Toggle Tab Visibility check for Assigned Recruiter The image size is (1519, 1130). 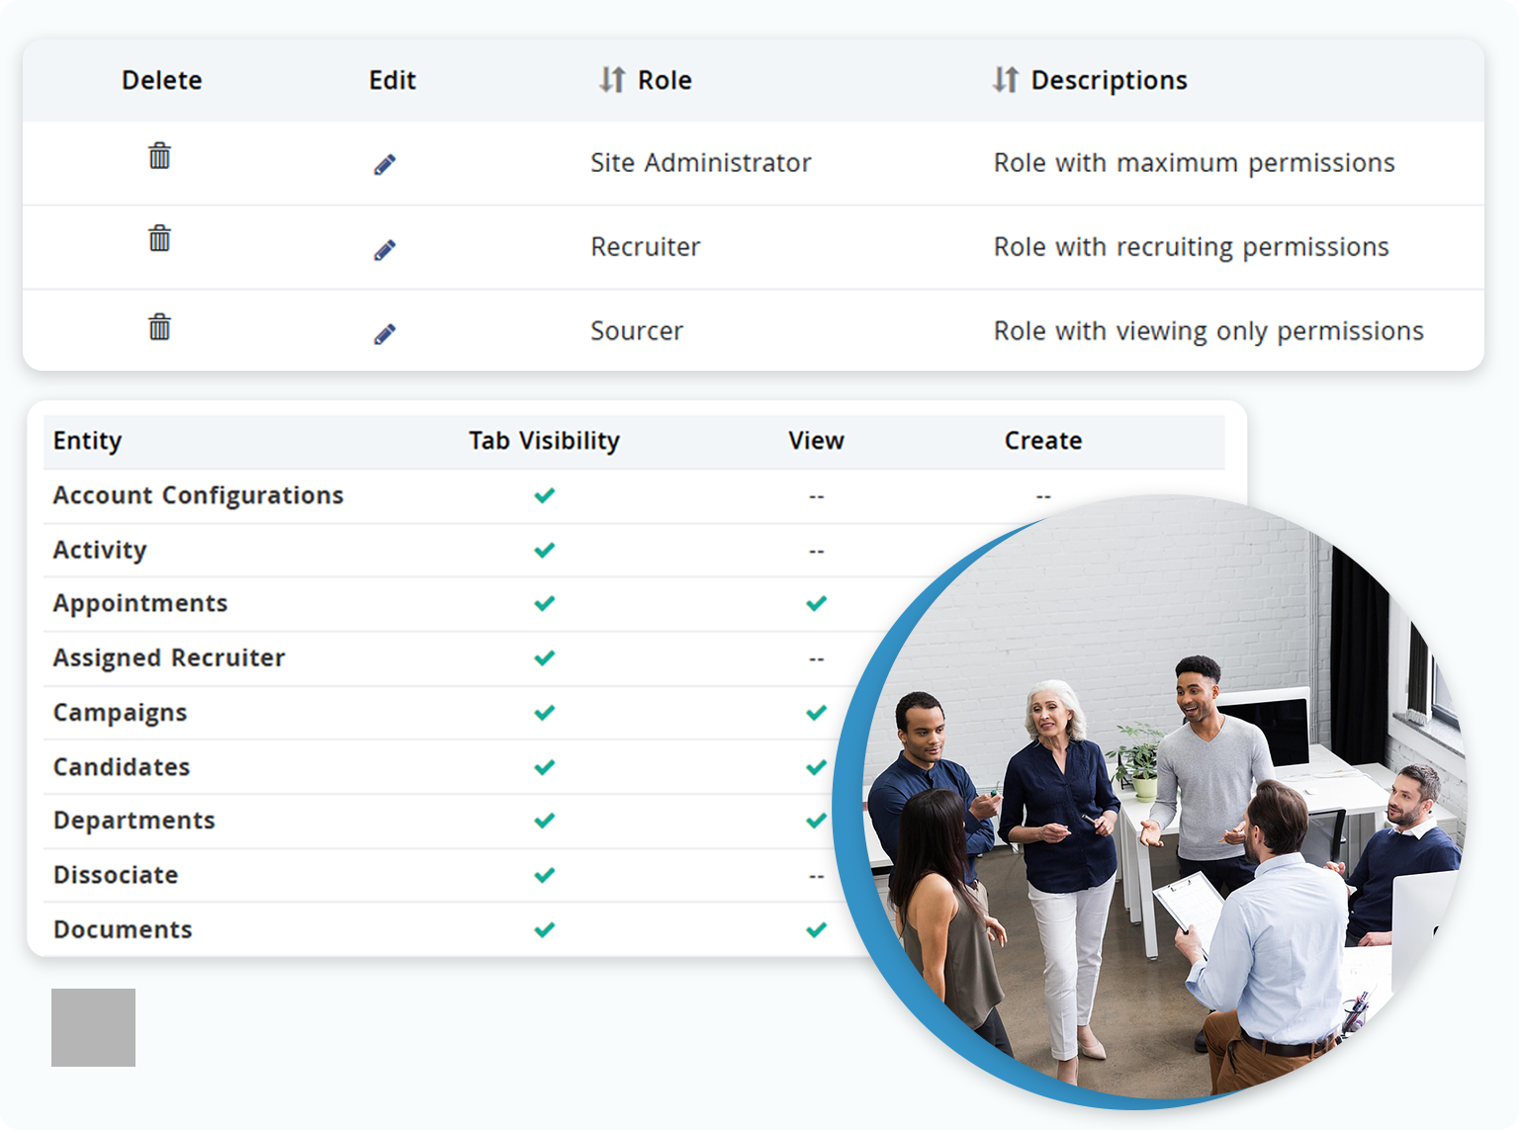tap(545, 657)
